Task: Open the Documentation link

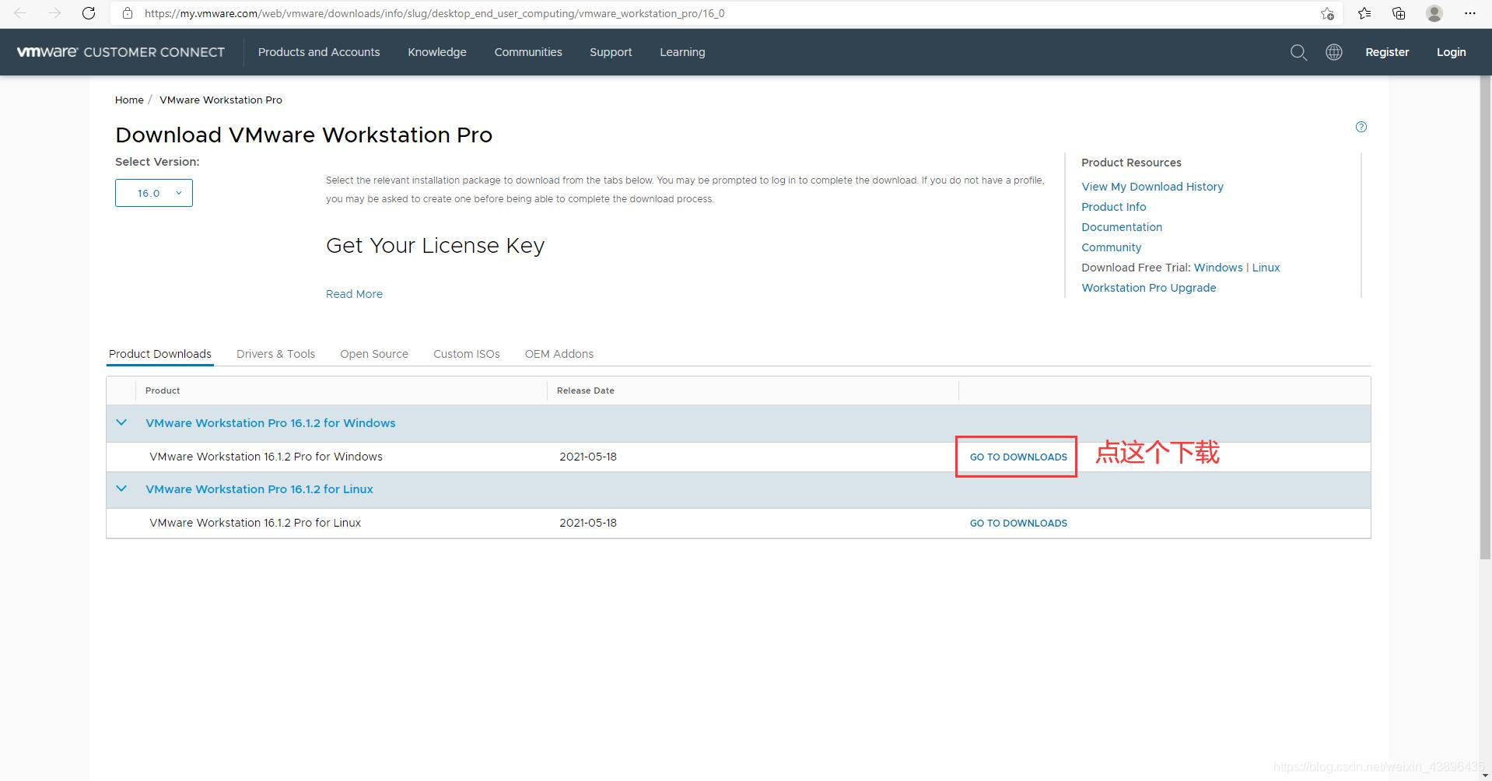Action: pyautogui.click(x=1122, y=227)
